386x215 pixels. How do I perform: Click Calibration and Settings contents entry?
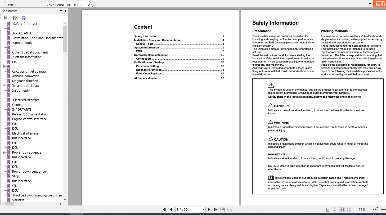pyautogui.click(x=149, y=62)
